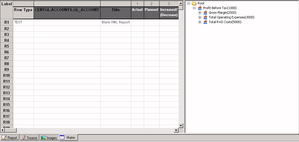Click the Total R+D Costs node icon
The width and height of the screenshot is (299, 142).
point(205,22)
